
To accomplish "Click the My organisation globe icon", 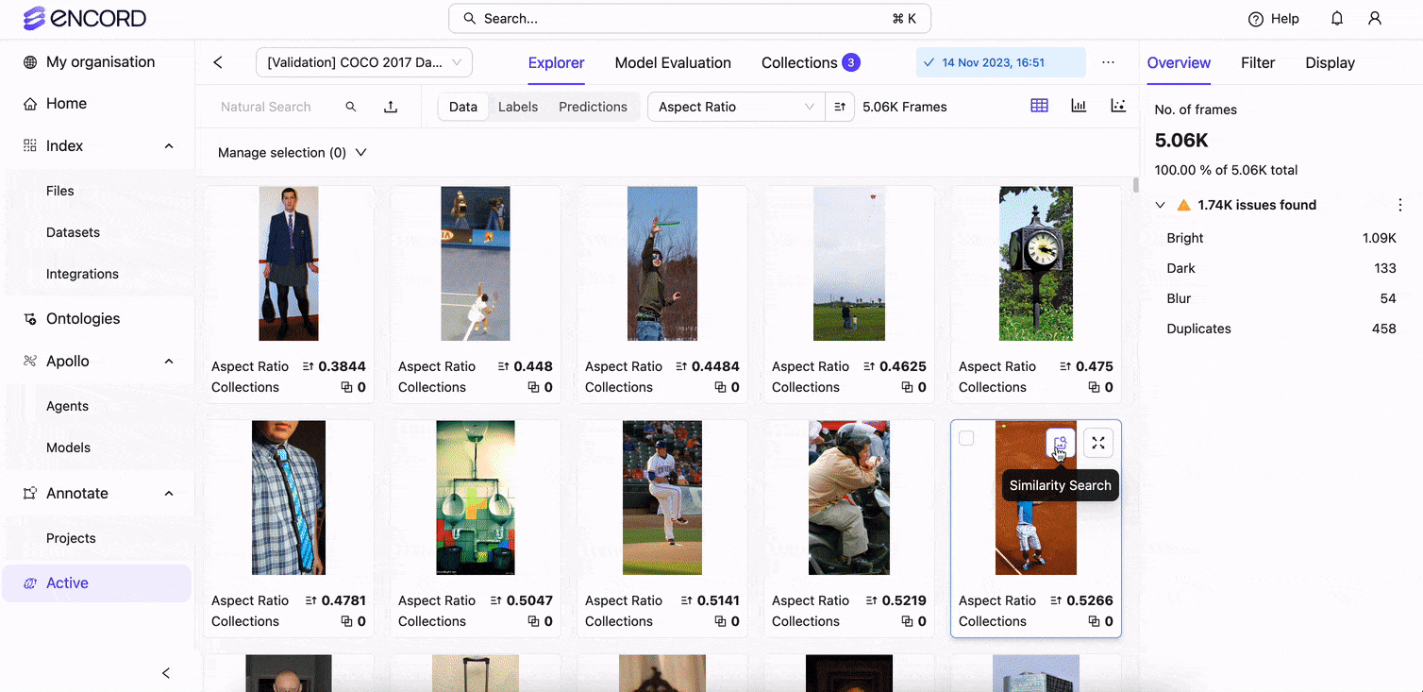I will pos(30,62).
